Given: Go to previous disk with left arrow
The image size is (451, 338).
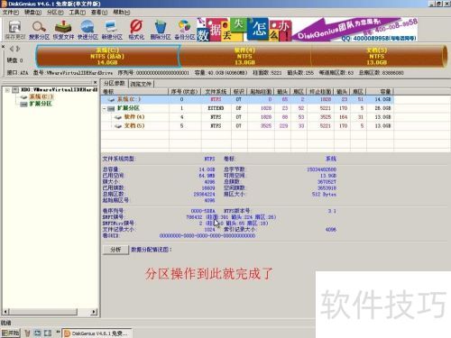Looking at the screenshot, I should [x=12, y=49].
